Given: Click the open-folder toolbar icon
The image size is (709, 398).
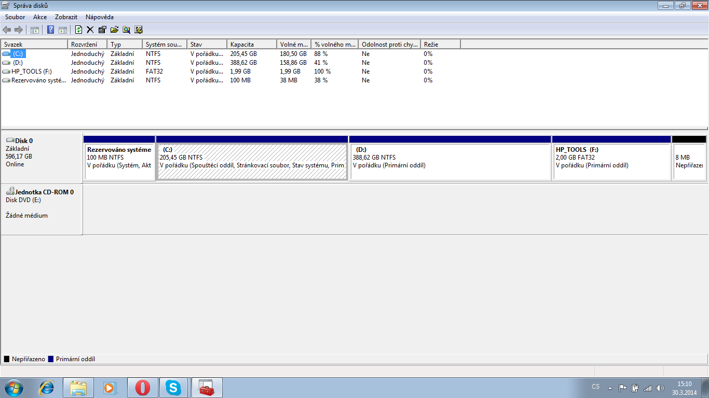Looking at the screenshot, I should pyautogui.click(x=114, y=30).
